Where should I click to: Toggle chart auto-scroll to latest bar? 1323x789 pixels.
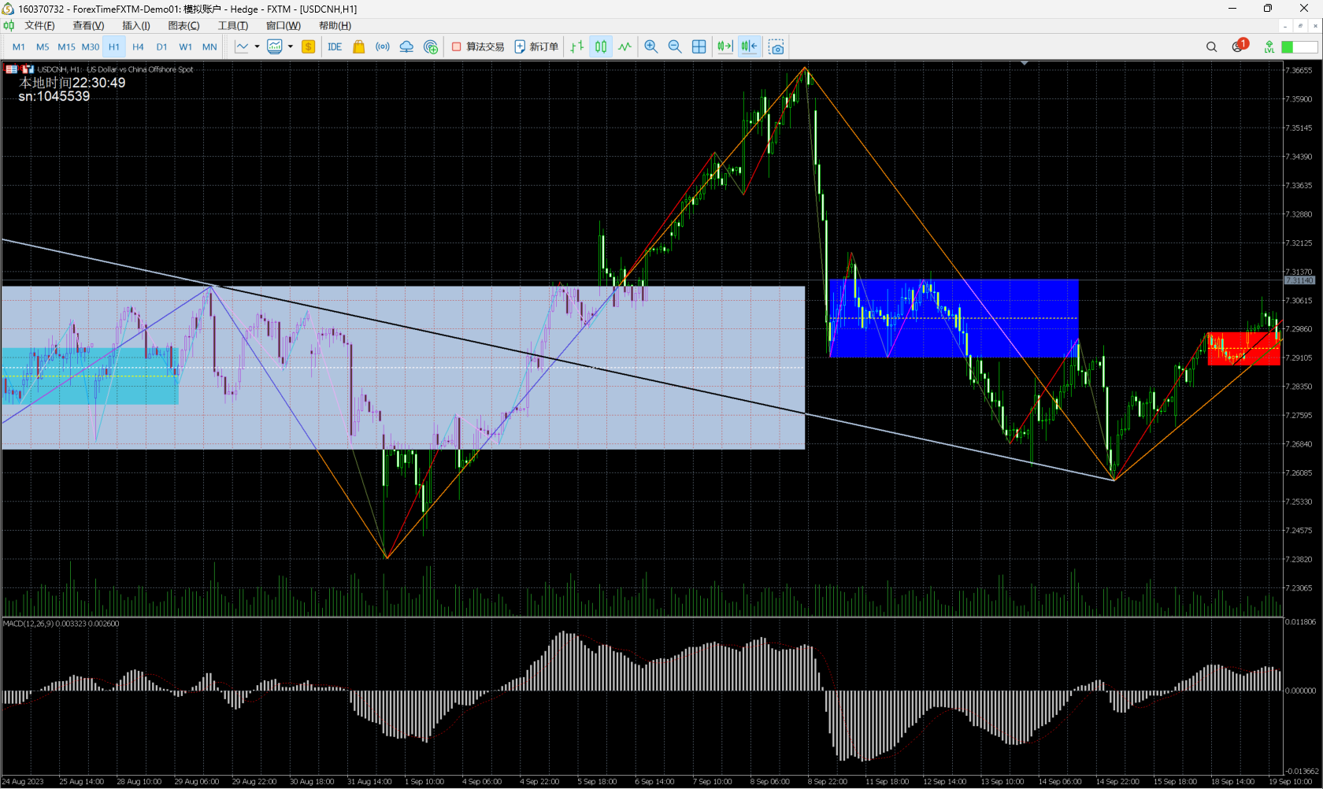click(x=724, y=47)
